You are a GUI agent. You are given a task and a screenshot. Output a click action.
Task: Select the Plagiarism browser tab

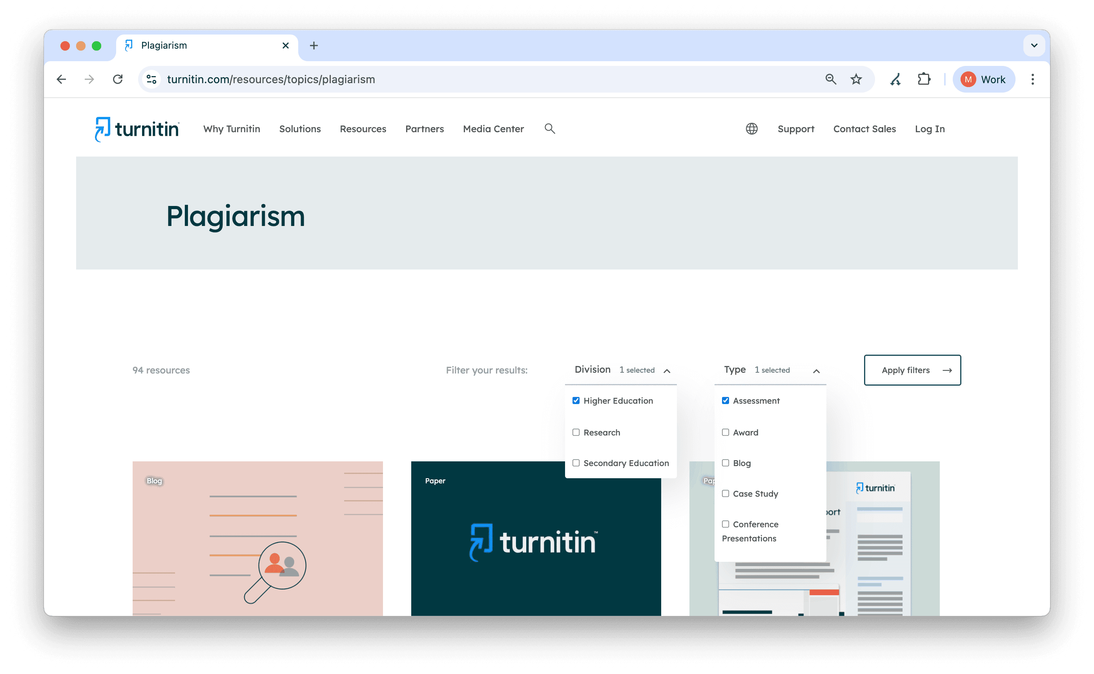tap(207, 46)
